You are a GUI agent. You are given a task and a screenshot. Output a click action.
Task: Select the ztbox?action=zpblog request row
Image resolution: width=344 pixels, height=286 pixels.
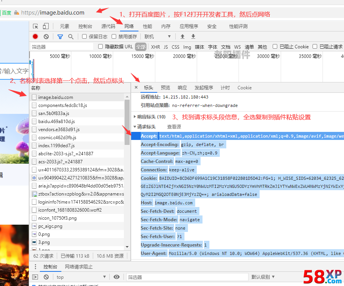[77, 194]
